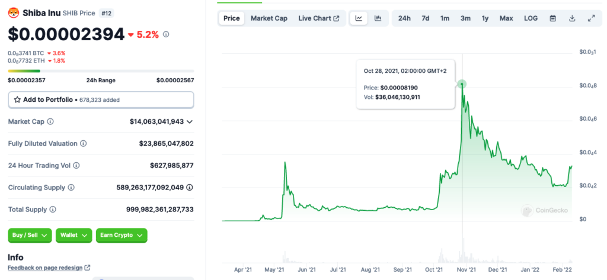The image size is (607, 280).
Task: Toggle LOG scale on chart
Action: point(531,18)
